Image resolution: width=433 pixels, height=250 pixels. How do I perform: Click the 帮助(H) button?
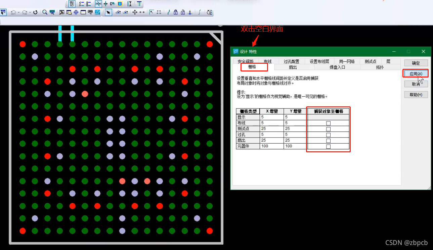416,95
